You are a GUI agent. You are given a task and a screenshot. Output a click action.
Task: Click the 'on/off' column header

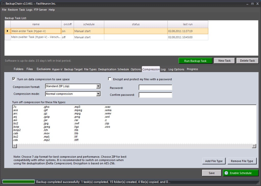coord(68,24)
